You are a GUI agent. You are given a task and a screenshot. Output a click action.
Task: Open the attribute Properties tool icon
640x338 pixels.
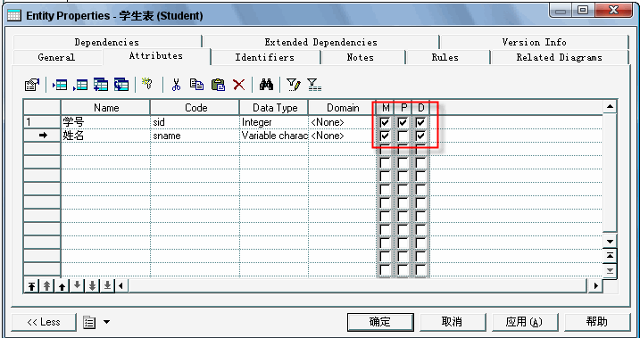[x=32, y=85]
